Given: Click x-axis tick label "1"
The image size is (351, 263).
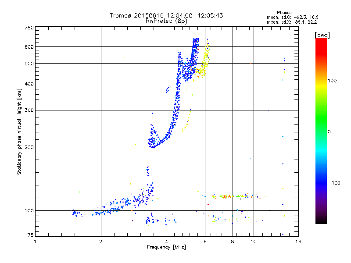Looking at the screenshot, I should click(x=35, y=242).
